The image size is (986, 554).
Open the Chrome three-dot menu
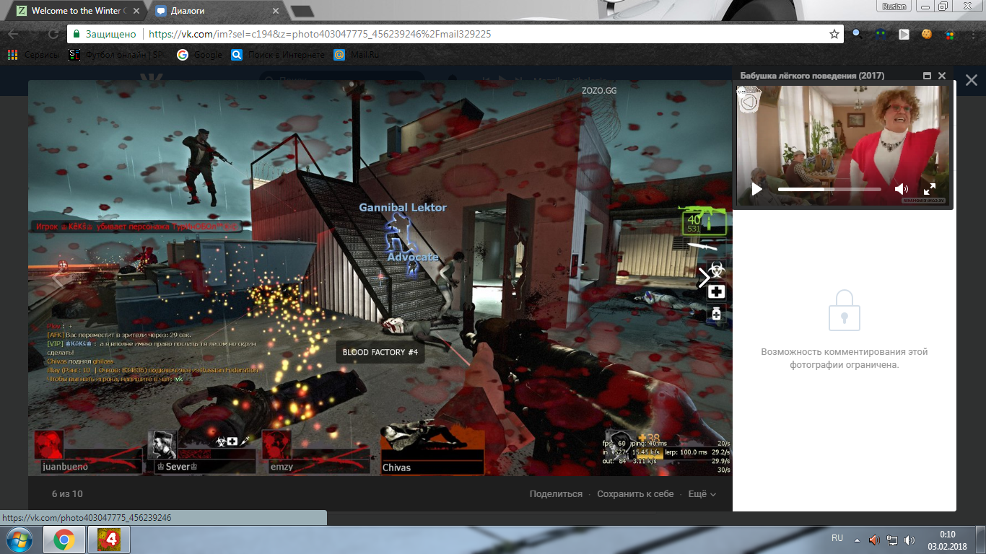pos(973,34)
